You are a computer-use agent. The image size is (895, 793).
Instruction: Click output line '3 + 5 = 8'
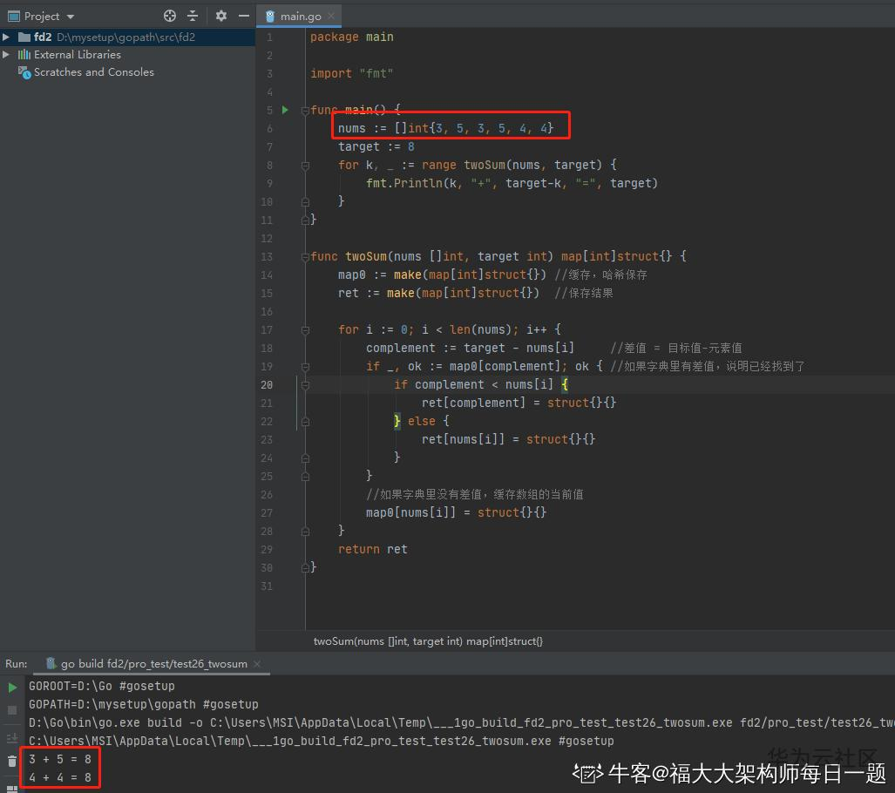(x=60, y=759)
